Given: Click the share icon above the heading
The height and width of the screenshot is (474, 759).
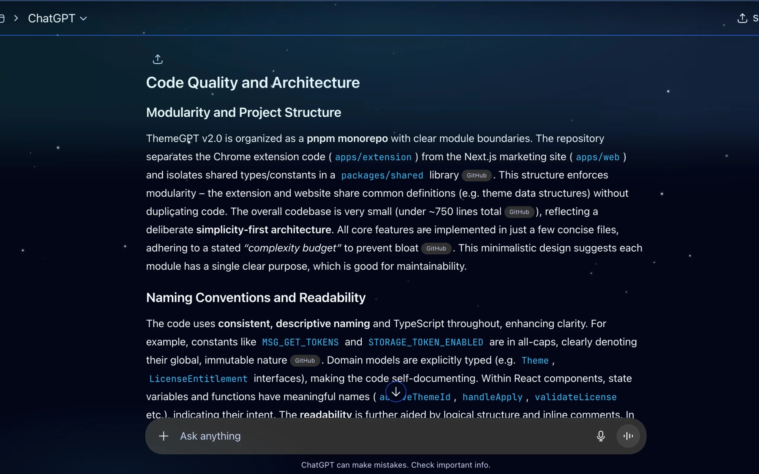Looking at the screenshot, I should coord(158,59).
